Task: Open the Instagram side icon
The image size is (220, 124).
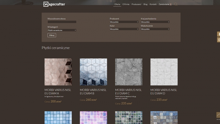Action: (x=219, y=40)
